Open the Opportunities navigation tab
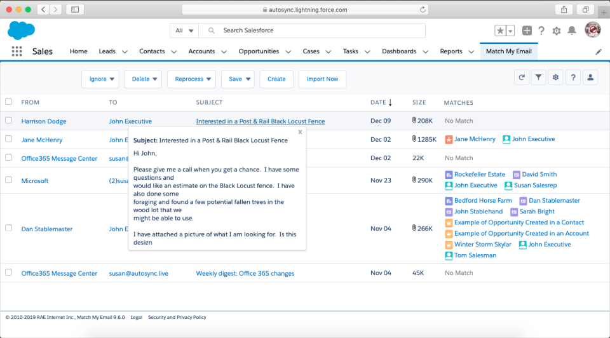Screen dimensions: 610x338 click(x=259, y=51)
